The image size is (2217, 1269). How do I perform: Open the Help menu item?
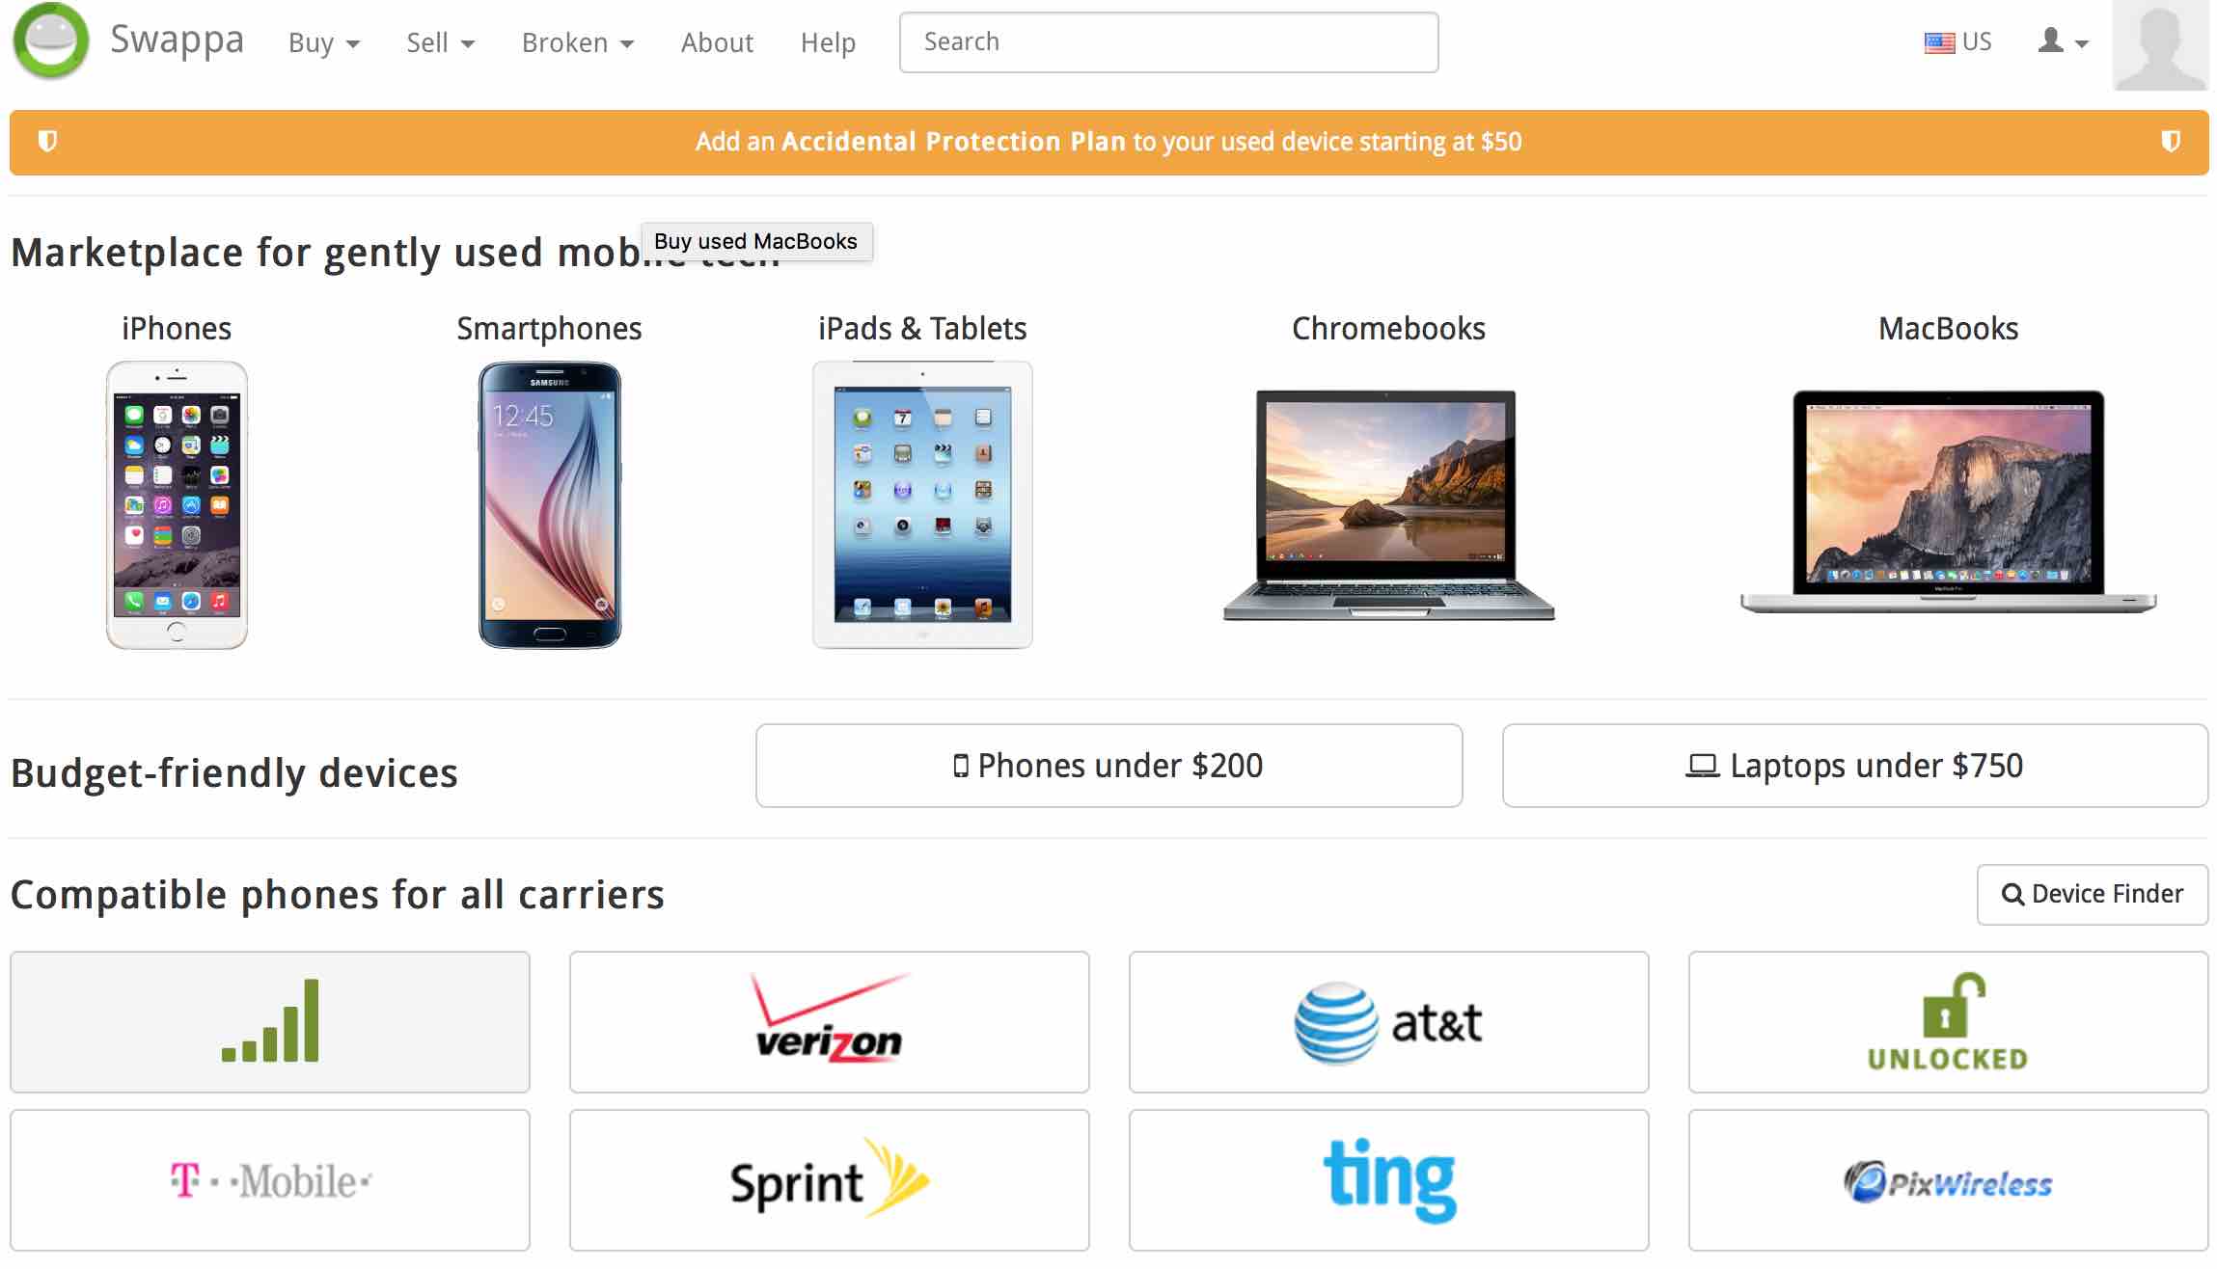[x=829, y=41]
